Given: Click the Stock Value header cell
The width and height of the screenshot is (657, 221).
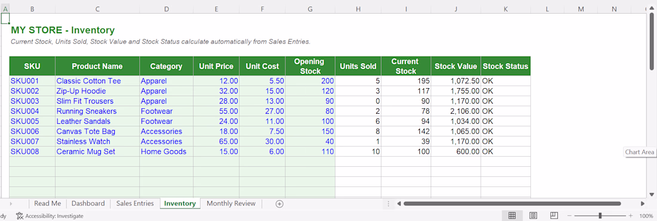Looking at the screenshot, I should (x=456, y=66).
